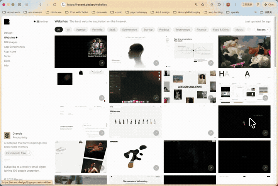Click the browser forward arrow
This screenshot has width=278, height=186.
pos(47,5)
